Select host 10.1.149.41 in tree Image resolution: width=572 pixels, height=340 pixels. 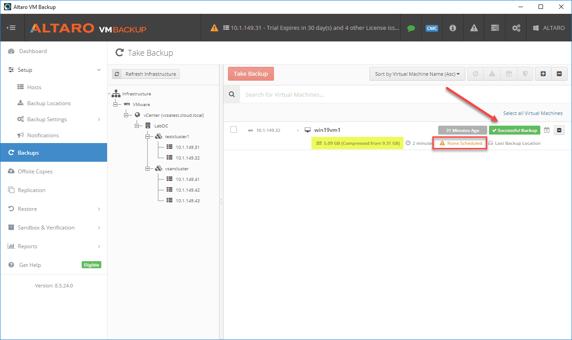point(187,179)
